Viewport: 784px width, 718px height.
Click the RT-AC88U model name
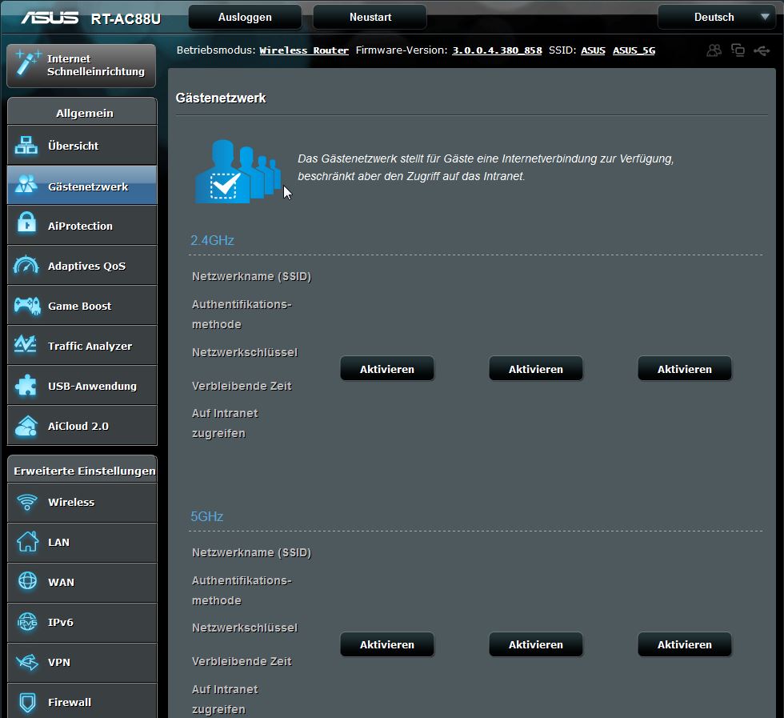click(126, 19)
